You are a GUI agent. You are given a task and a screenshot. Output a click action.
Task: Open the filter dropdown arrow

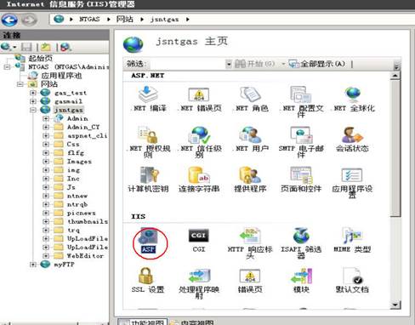pos(229,64)
